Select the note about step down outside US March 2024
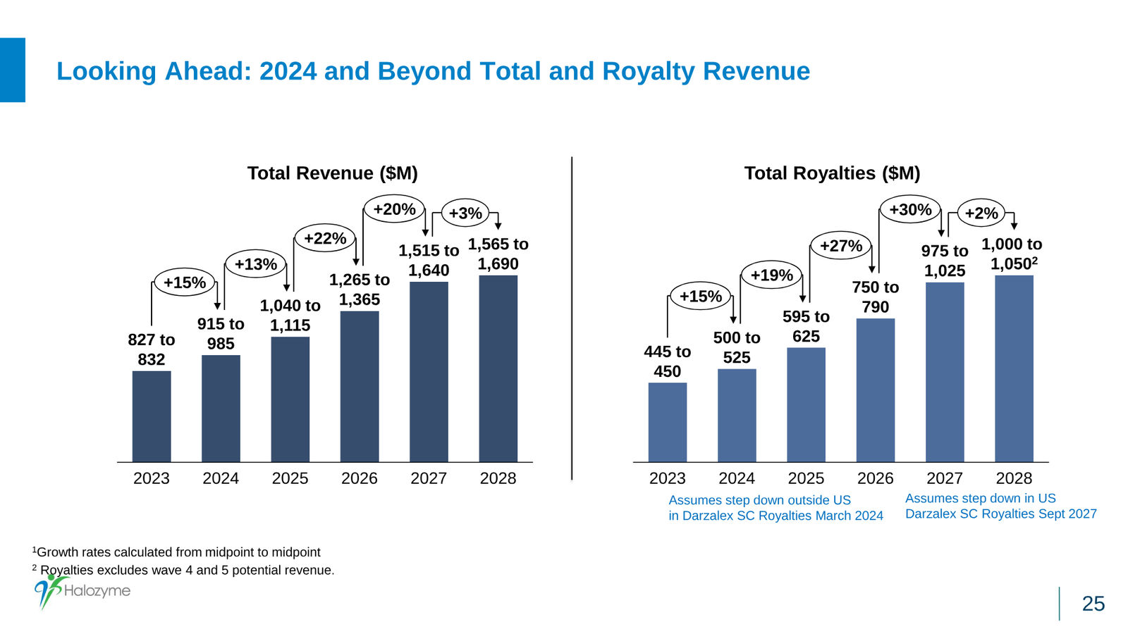 click(775, 508)
